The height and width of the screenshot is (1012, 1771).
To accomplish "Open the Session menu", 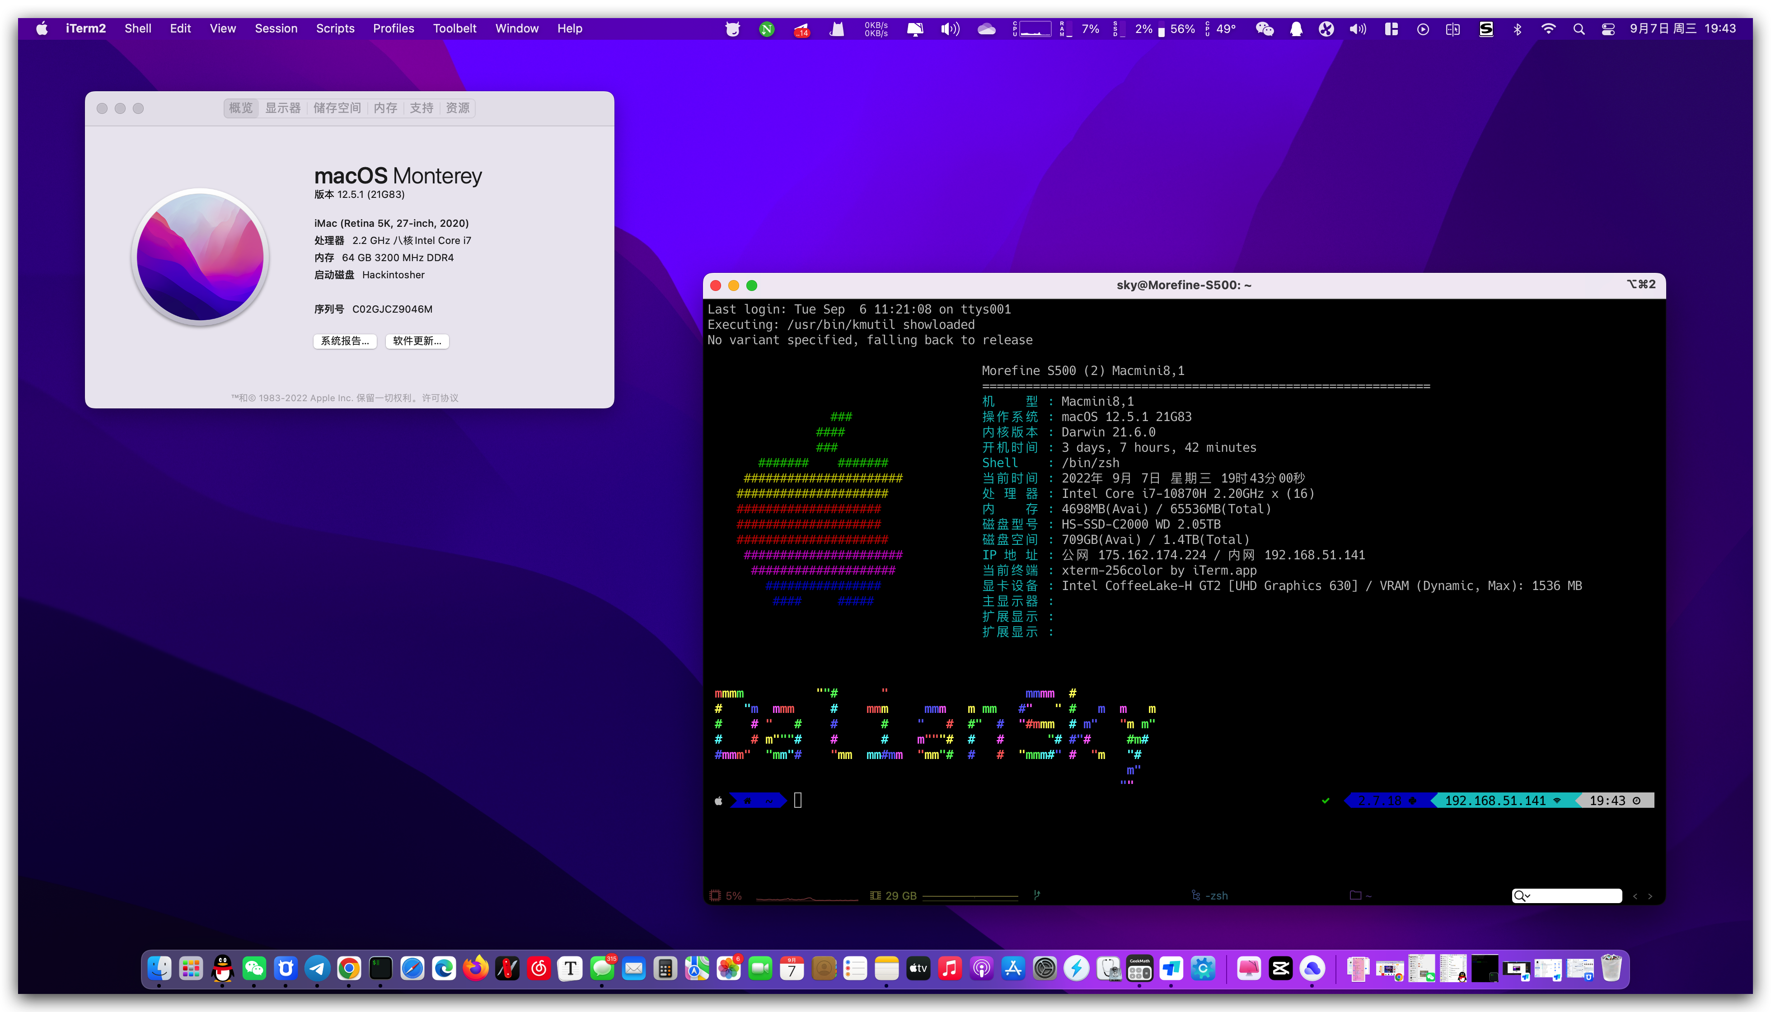I will [x=276, y=28].
